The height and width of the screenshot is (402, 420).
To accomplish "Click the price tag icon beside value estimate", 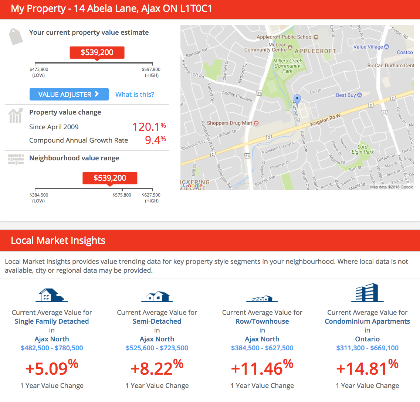I will (16, 37).
